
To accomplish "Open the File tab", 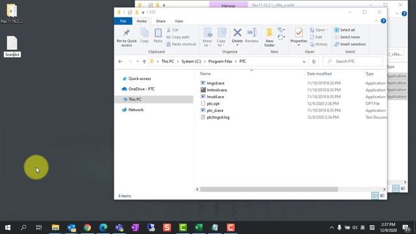I will click(x=123, y=21).
